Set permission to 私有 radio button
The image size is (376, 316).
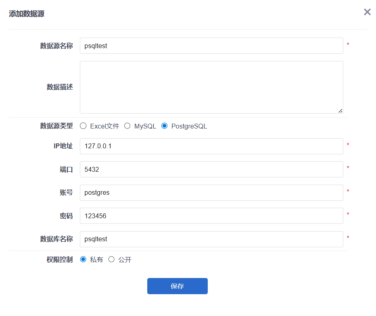tap(84, 259)
